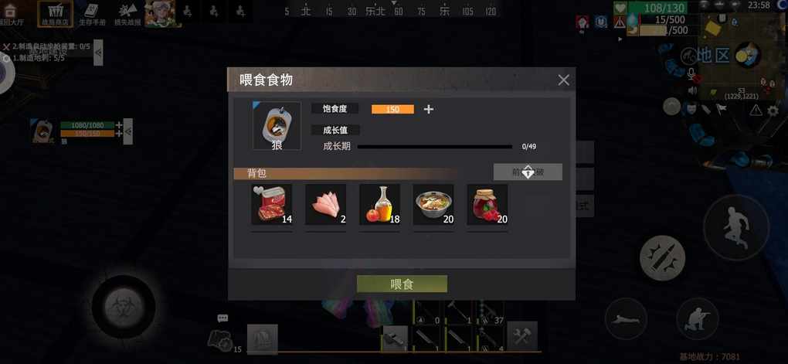Open the 战局商店 shop menu

(x=56, y=14)
